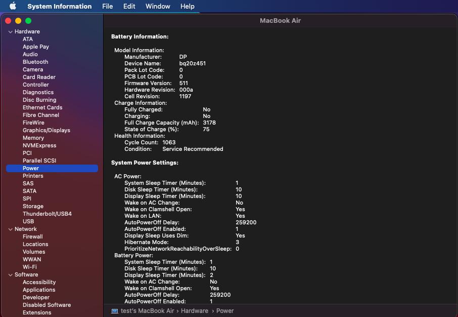Select Diagnostics in the sidebar

[x=38, y=92]
